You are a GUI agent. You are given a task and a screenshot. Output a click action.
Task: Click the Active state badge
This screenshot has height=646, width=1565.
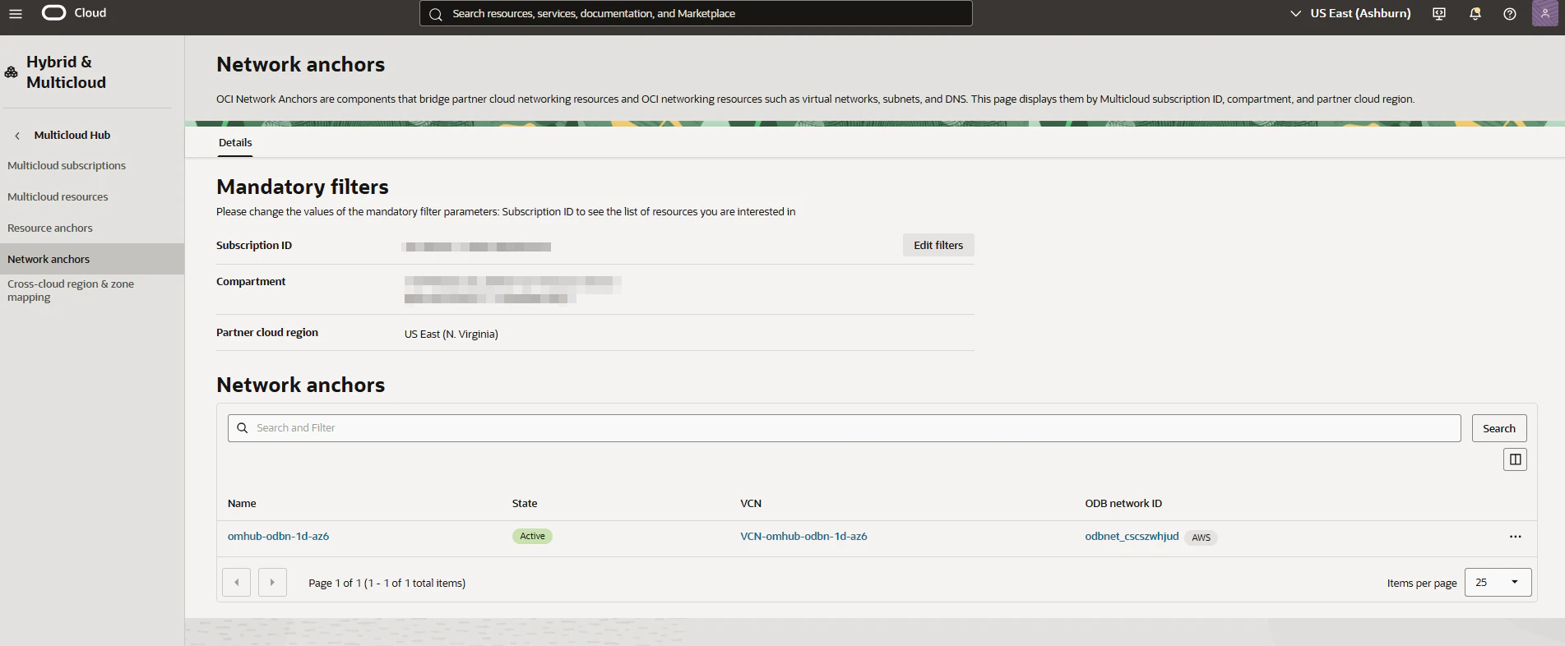(532, 537)
